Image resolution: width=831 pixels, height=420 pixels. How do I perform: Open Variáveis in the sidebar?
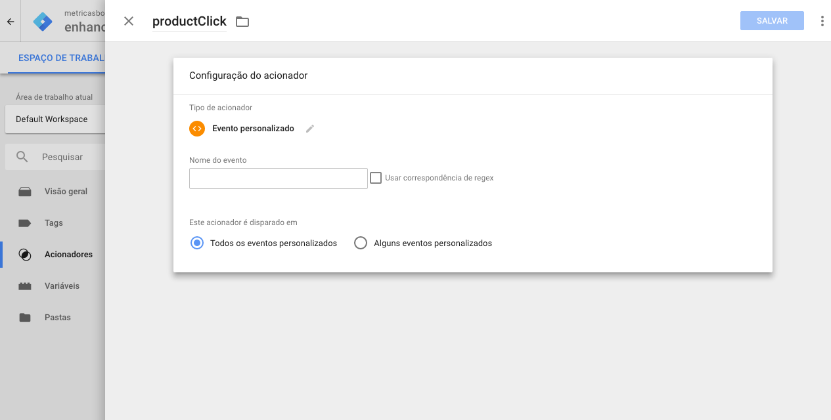point(62,286)
